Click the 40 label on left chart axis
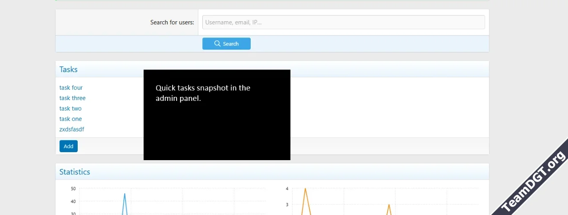568x215 pixels. point(73,202)
